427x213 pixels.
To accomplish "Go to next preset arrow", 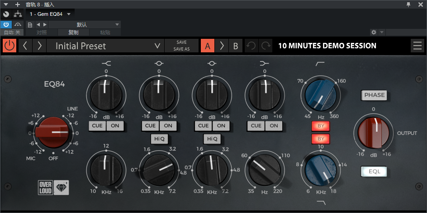I will coord(39,46).
